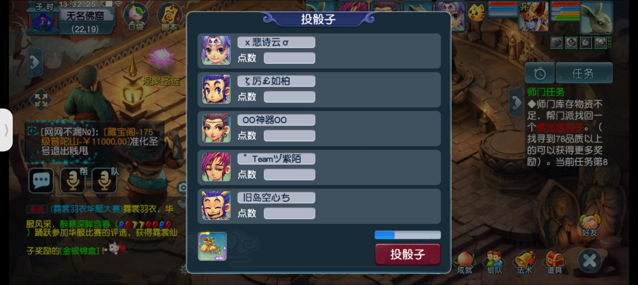This screenshot has height=285, width=638.
Task: Switch to the 任务 task tab
Action: [x=584, y=73]
